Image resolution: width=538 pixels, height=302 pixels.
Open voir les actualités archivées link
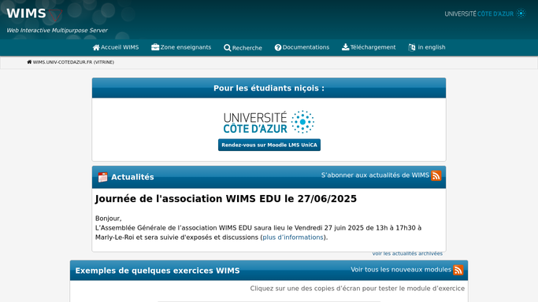coord(407,254)
